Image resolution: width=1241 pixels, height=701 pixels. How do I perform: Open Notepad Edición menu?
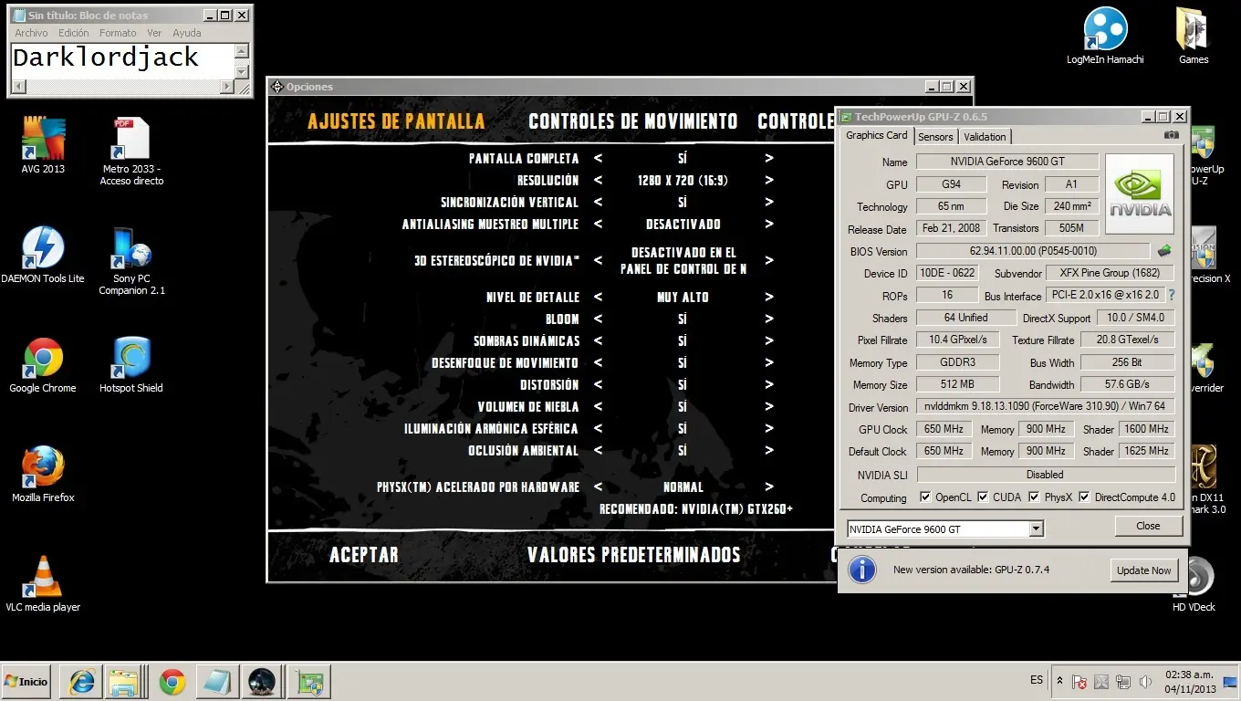tap(74, 33)
